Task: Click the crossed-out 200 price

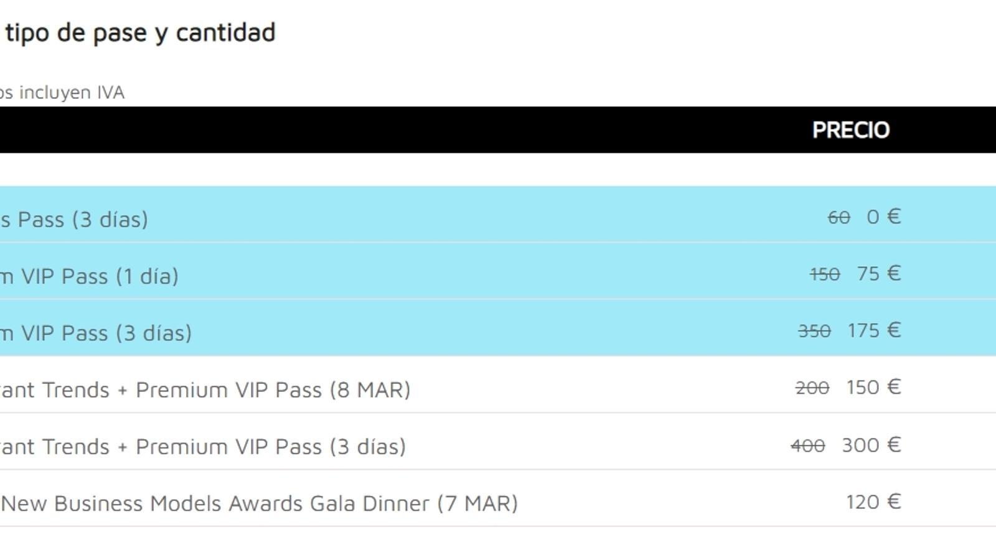Action: pos(812,388)
